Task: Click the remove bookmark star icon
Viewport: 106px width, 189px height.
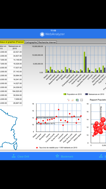Action: [73, 100]
